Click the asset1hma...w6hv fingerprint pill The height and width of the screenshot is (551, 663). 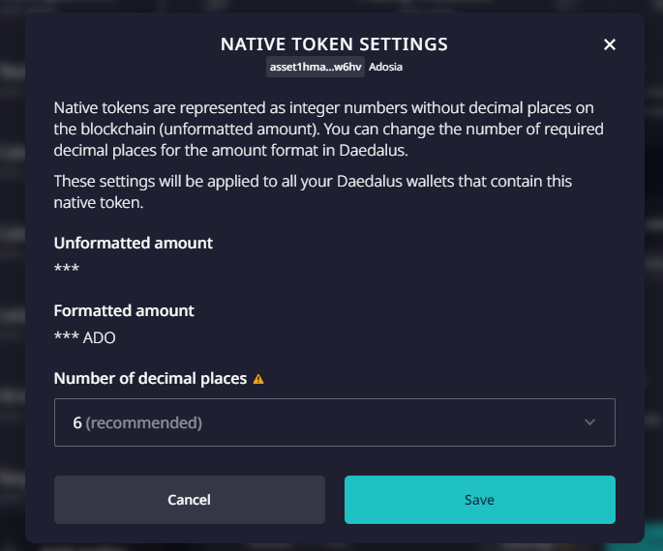[316, 68]
